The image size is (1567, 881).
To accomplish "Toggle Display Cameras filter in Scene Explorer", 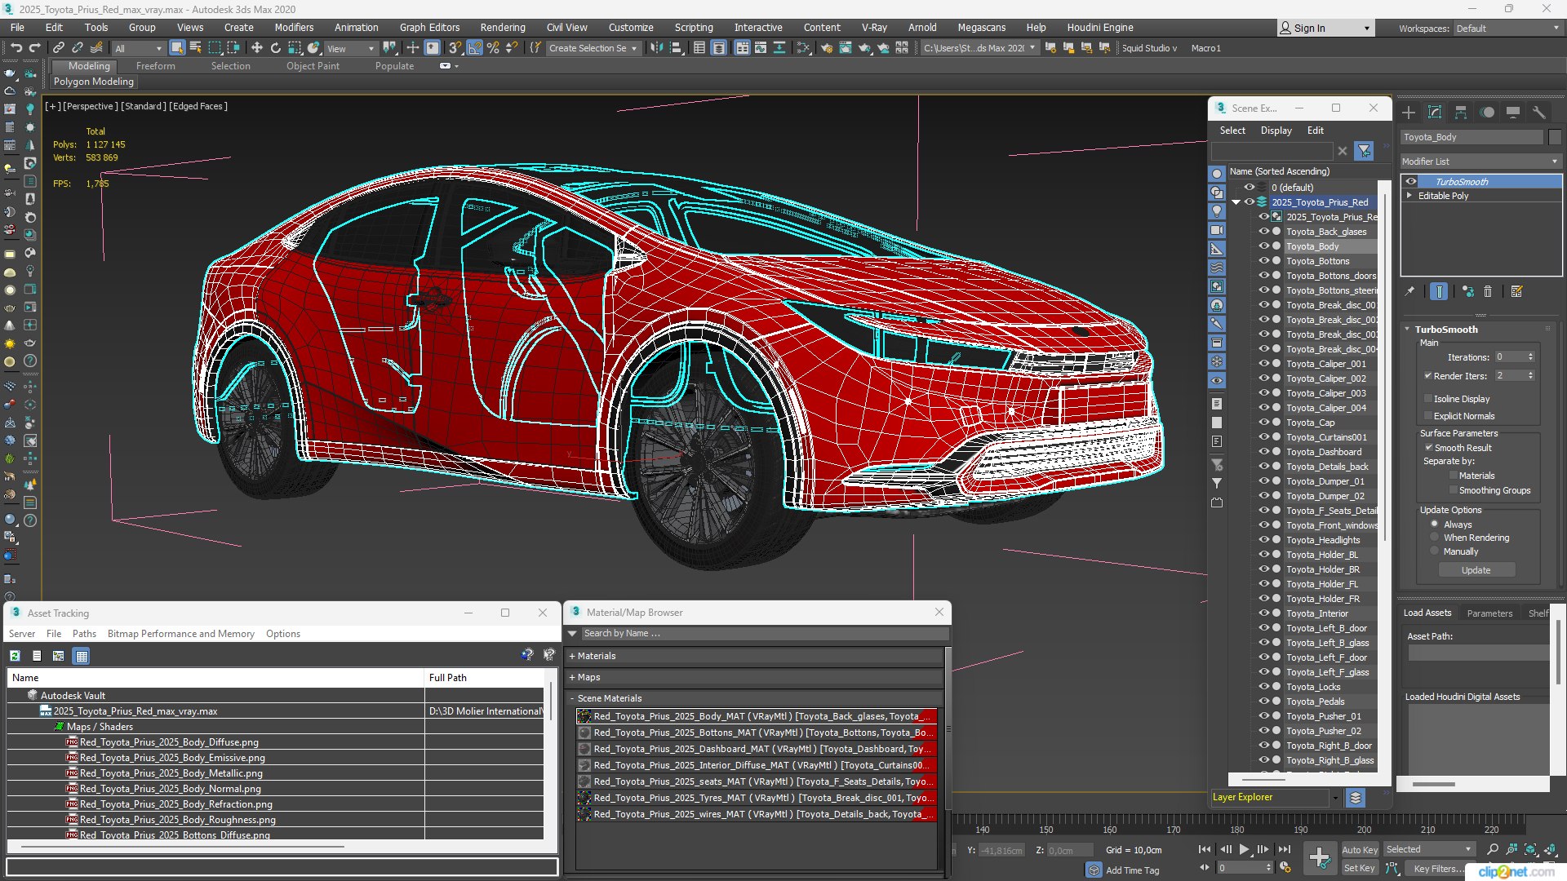I will pos(1217,230).
